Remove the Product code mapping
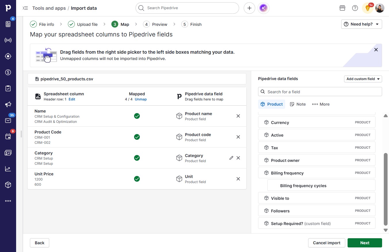The height and width of the screenshot is (252, 389). (x=238, y=137)
